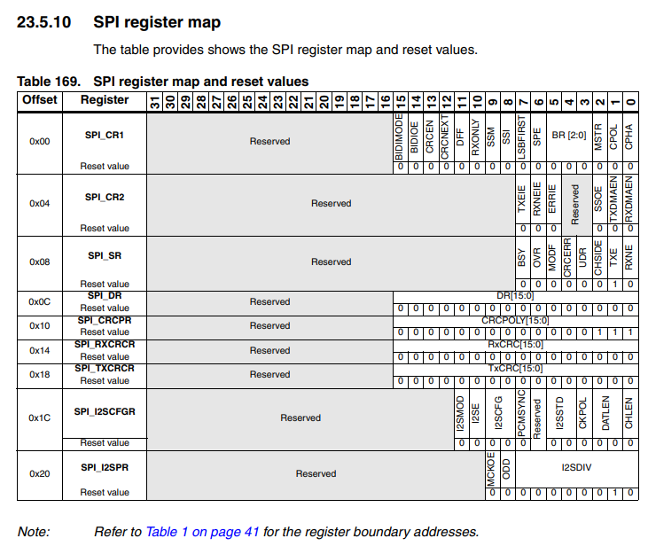Viewport: 648px width, 554px height.
Task: Click the CRCERR flag in SPI_SR
Action: click(x=567, y=258)
